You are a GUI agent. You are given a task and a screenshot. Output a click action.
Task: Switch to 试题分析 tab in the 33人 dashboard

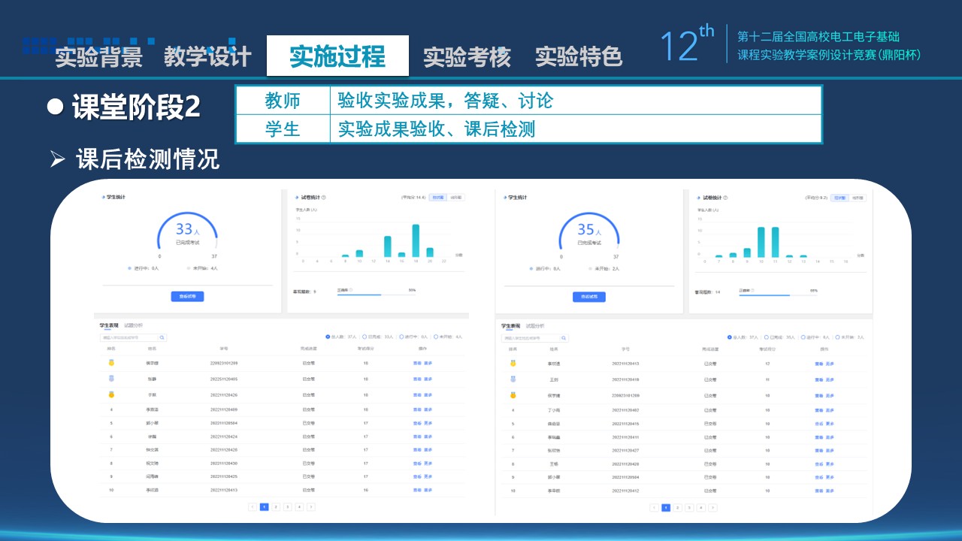pos(133,325)
